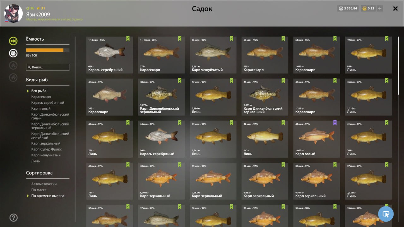Focus the Поиск search field
The width and height of the screenshot is (404, 227).
tap(48, 67)
